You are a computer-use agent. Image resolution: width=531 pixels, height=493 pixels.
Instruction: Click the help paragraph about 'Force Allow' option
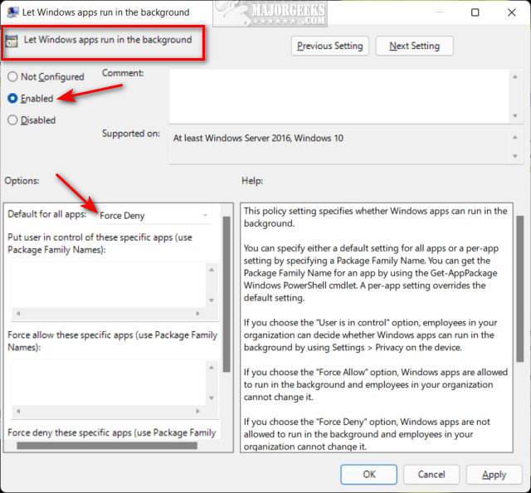coord(376,384)
